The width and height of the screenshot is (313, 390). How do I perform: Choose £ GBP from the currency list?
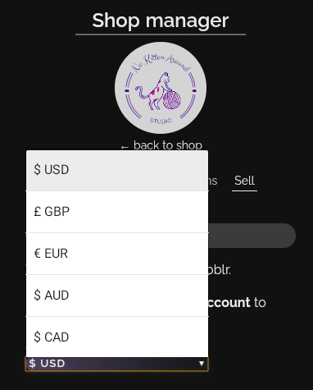coord(117,212)
